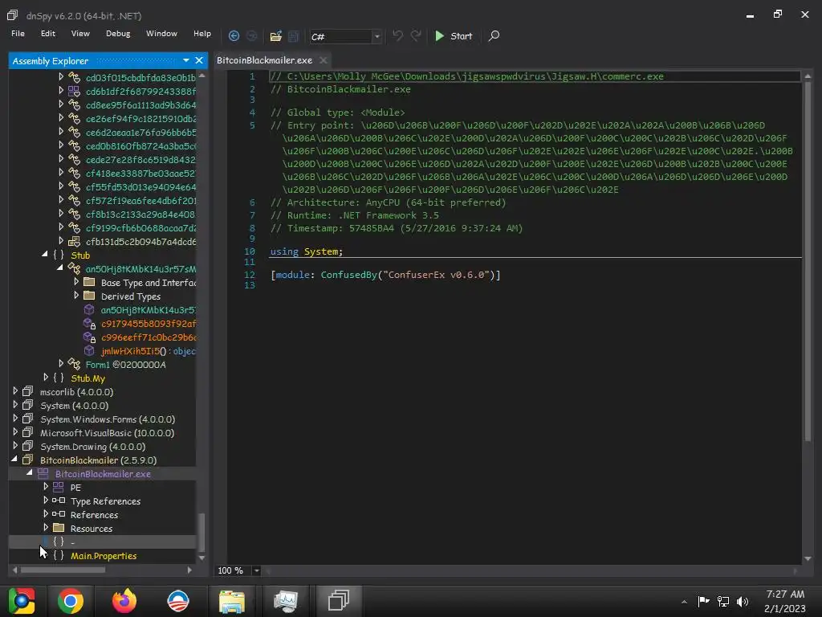Select the c9179455b8093f92af private method icon
This screenshot has width=822, height=617.
pyautogui.click(x=90, y=324)
